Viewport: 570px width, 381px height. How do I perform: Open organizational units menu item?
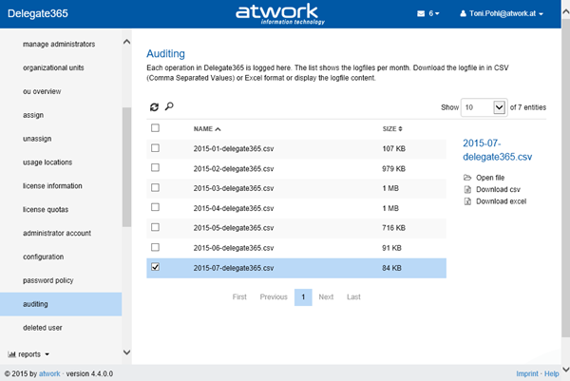[x=53, y=67]
